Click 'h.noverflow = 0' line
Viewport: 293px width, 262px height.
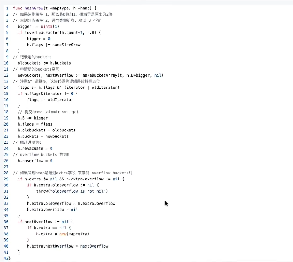35,161
